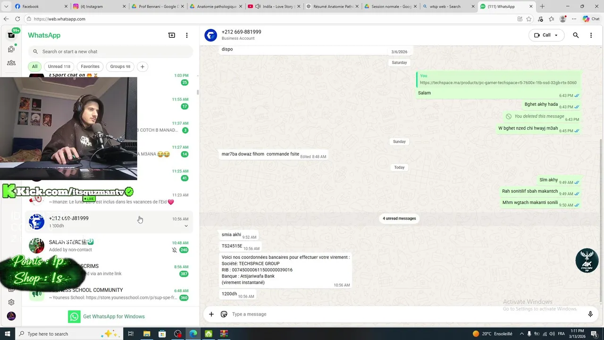Search inside the open conversation

[x=576, y=35]
